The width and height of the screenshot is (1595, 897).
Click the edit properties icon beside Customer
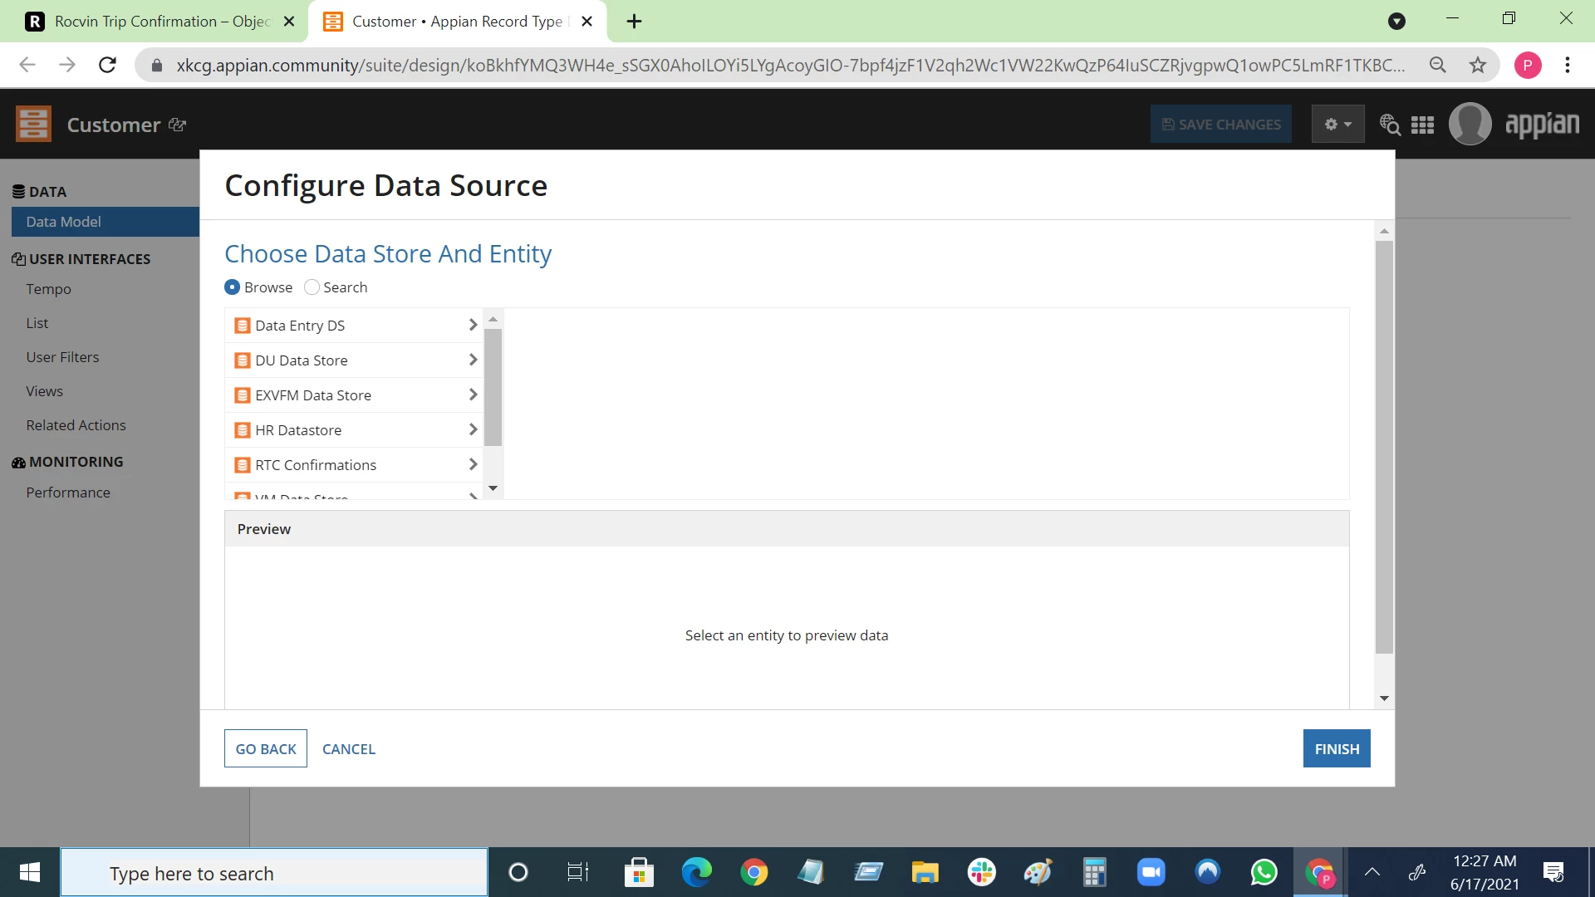pyautogui.click(x=177, y=125)
